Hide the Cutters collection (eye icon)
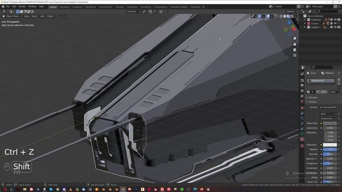The height and width of the screenshot is (192, 342). pos(335,23)
